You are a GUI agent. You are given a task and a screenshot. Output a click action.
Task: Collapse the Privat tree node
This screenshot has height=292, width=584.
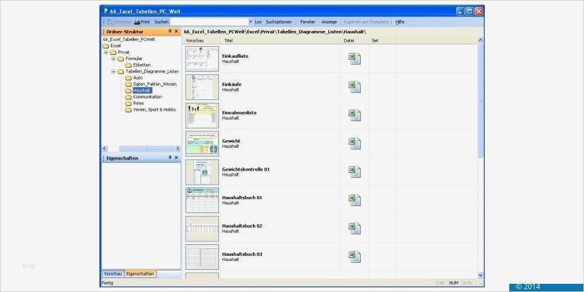106,52
